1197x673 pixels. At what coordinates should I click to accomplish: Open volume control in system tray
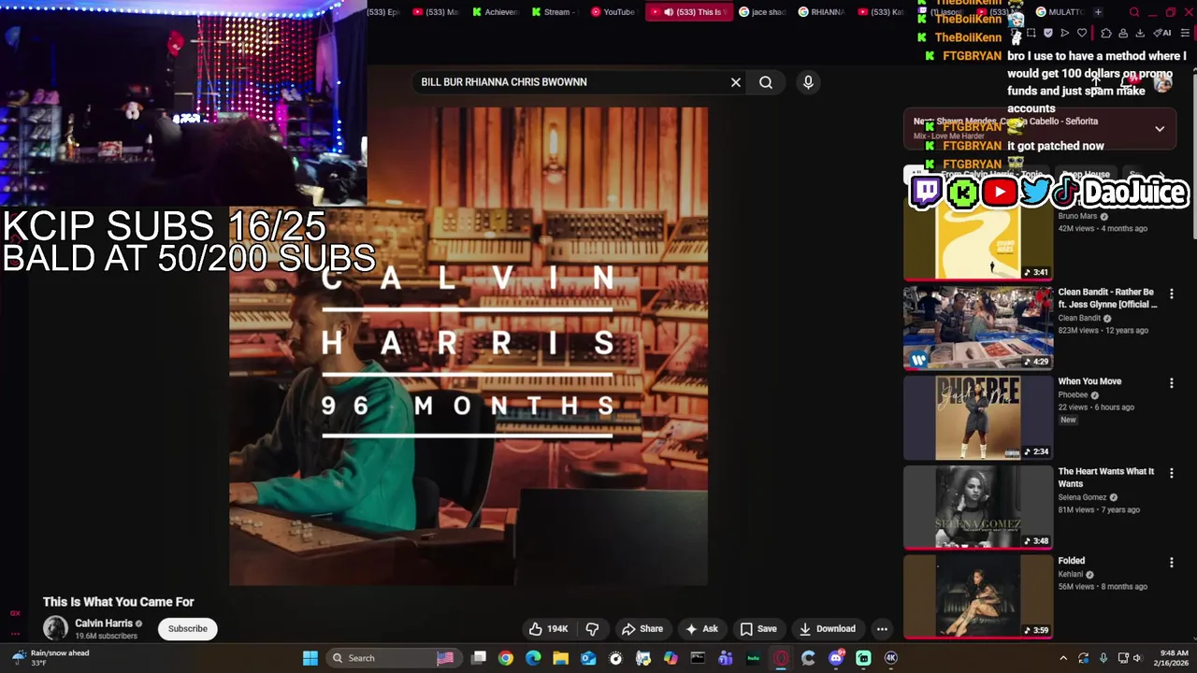pos(1140,658)
